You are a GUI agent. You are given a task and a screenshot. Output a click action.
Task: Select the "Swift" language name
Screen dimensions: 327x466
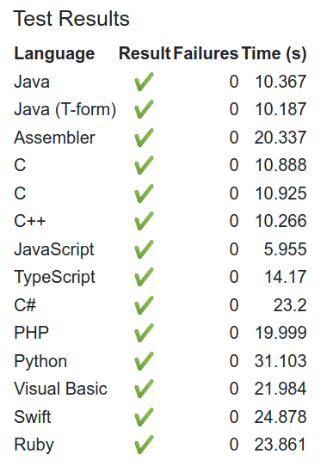pos(33,417)
